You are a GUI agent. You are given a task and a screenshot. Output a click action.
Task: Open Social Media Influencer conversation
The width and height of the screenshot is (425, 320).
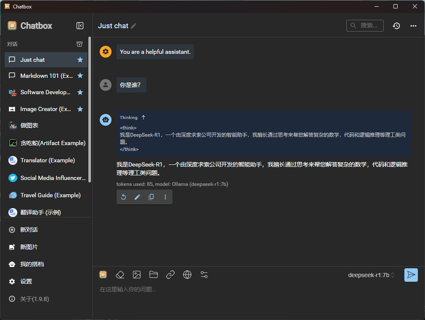point(46,178)
